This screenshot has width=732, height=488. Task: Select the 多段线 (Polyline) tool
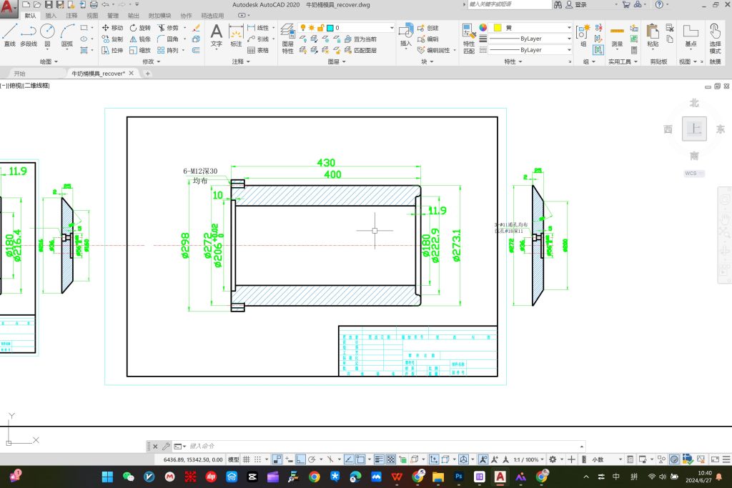coord(29,36)
